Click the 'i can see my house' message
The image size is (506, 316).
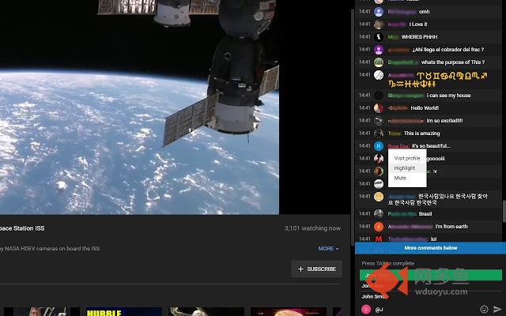pyautogui.click(x=448, y=96)
